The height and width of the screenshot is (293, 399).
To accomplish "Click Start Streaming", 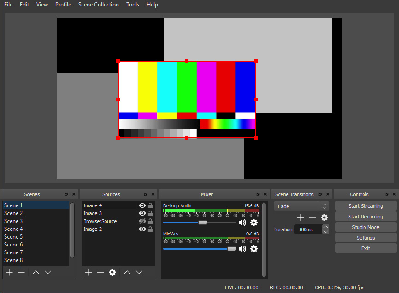I will point(366,206).
